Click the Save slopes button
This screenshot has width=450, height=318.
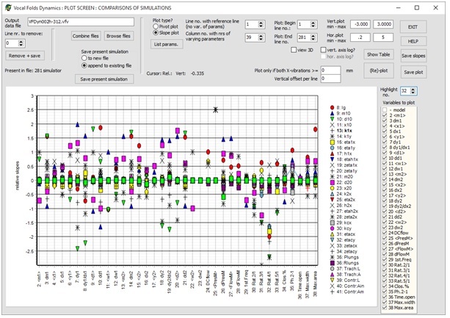point(413,56)
